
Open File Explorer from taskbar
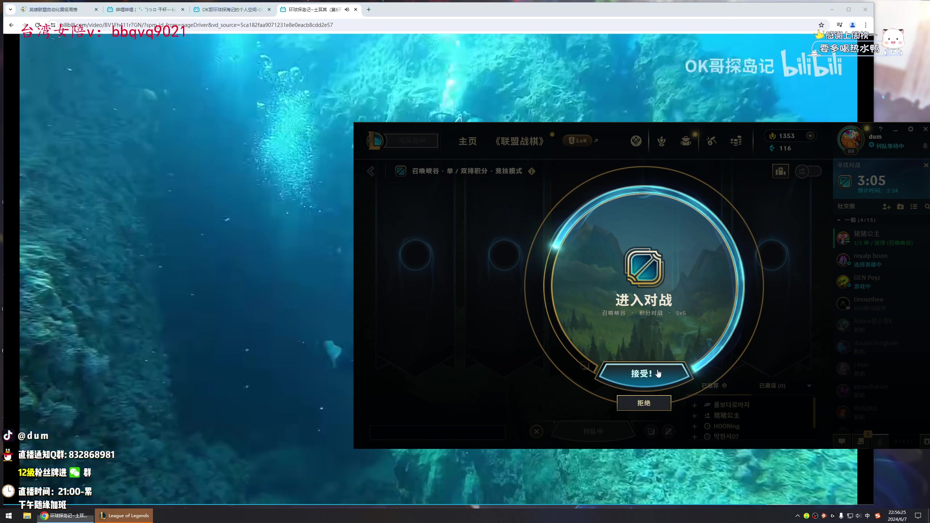pyautogui.click(x=27, y=516)
